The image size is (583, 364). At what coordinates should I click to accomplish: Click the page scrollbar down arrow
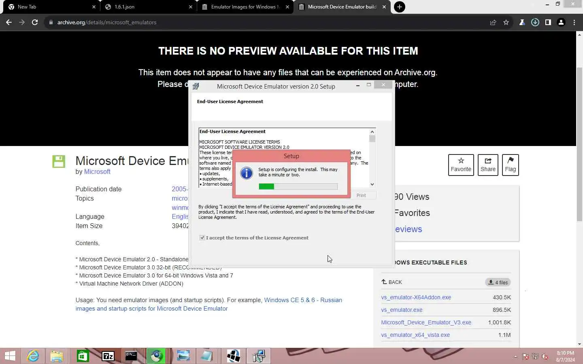tap(579, 344)
